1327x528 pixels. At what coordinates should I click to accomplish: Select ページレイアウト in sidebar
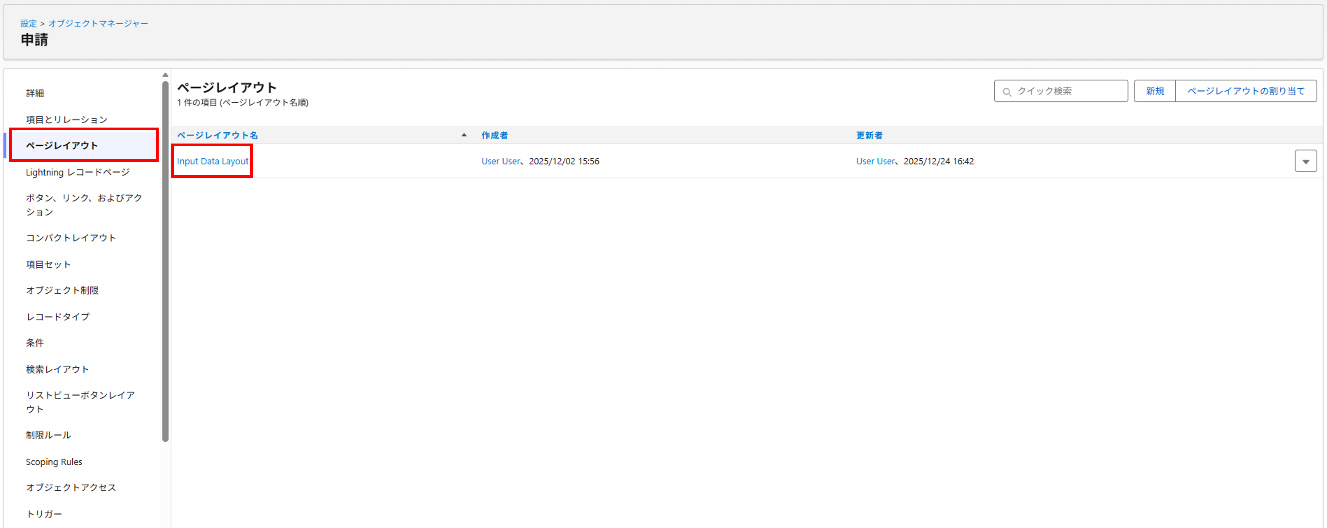(x=62, y=145)
